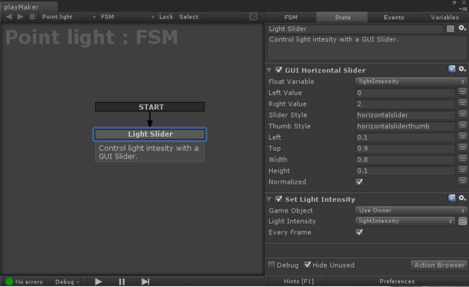Open the Float Variable lightIntensity dropdown
This screenshot has height=287, width=469.
point(410,81)
